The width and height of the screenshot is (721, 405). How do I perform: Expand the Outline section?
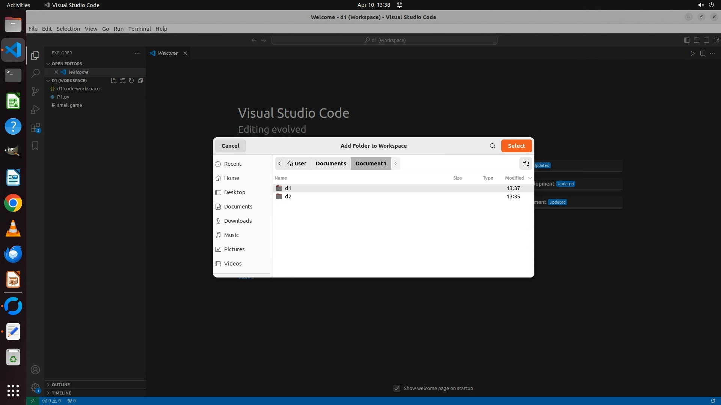click(x=60, y=384)
